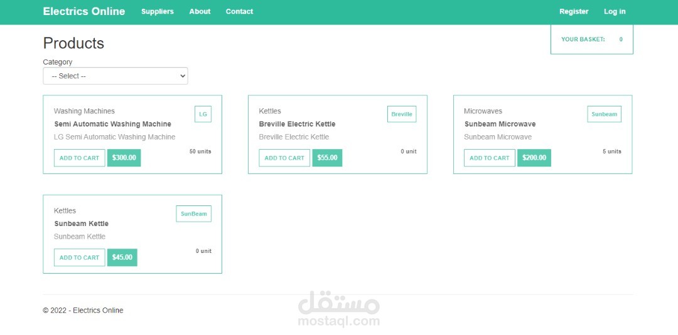Click 'Kettles' label on Sunbeam Kettle card
The image size is (678, 335).
pos(65,211)
